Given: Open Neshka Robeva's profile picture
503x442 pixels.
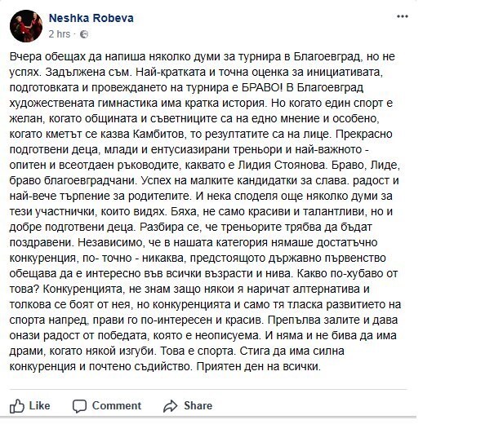Looking at the screenshot, I should [26, 26].
